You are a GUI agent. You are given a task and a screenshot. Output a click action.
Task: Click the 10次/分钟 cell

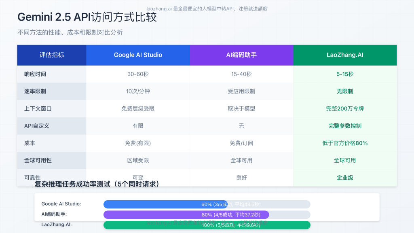click(138, 91)
